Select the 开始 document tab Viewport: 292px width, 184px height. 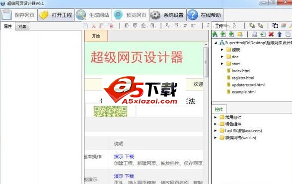tap(96, 36)
